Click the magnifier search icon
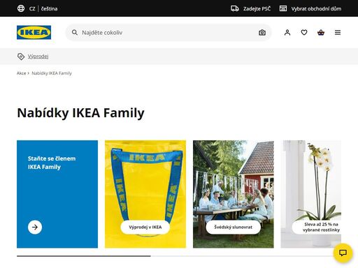 (75, 32)
